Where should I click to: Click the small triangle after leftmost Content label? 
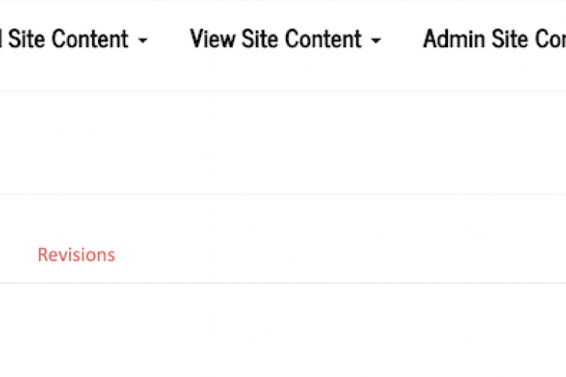coord(143,40)
